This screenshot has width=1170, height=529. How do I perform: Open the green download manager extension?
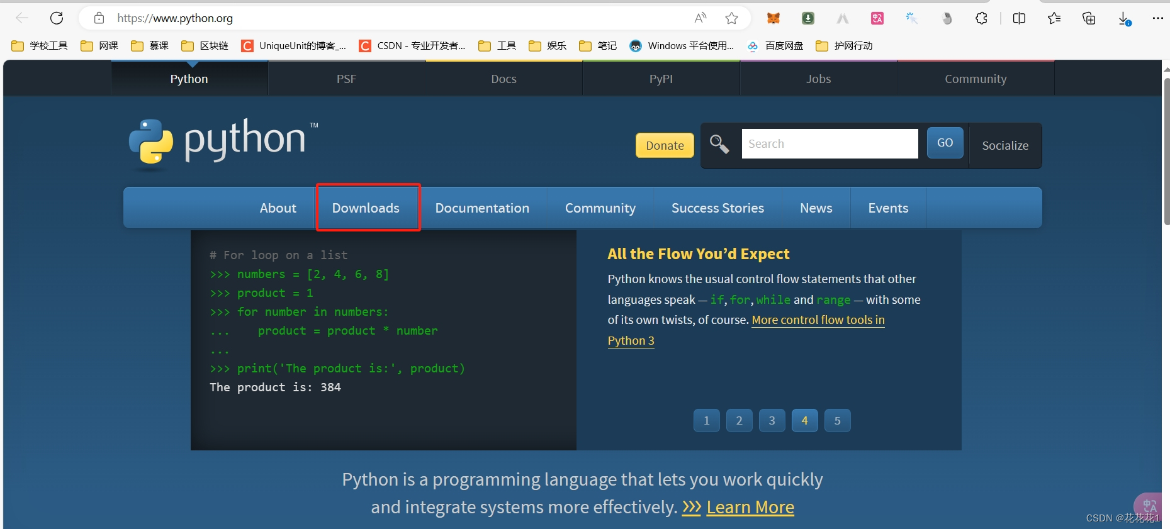808,18
